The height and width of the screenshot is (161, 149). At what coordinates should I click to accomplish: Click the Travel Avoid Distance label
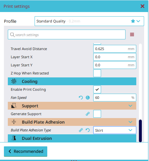click(29, 49)
